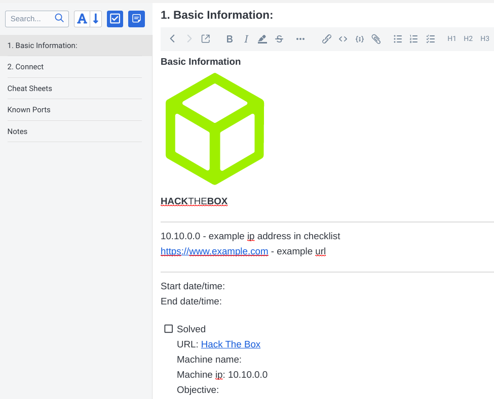Open the Cheat Sheets note
The height and width of the screenshot is (399, 494).
(76, 88)
